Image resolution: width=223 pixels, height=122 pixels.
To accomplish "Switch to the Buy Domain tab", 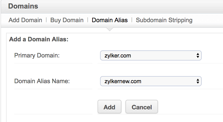I will click(67, 20).
